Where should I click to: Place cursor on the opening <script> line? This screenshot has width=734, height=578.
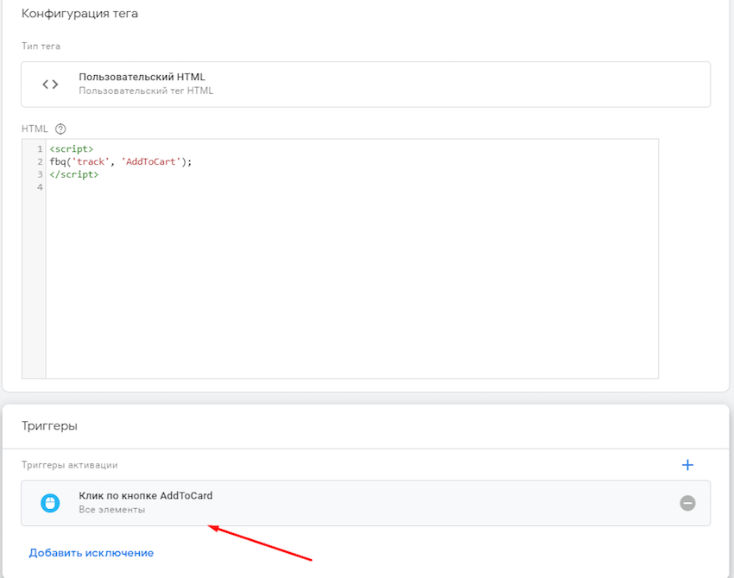point(72,149)
